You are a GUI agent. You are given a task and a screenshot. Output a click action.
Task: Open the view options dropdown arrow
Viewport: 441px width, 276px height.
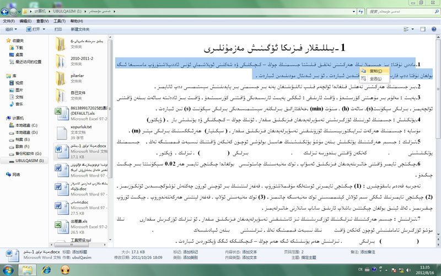coord(412,29)
